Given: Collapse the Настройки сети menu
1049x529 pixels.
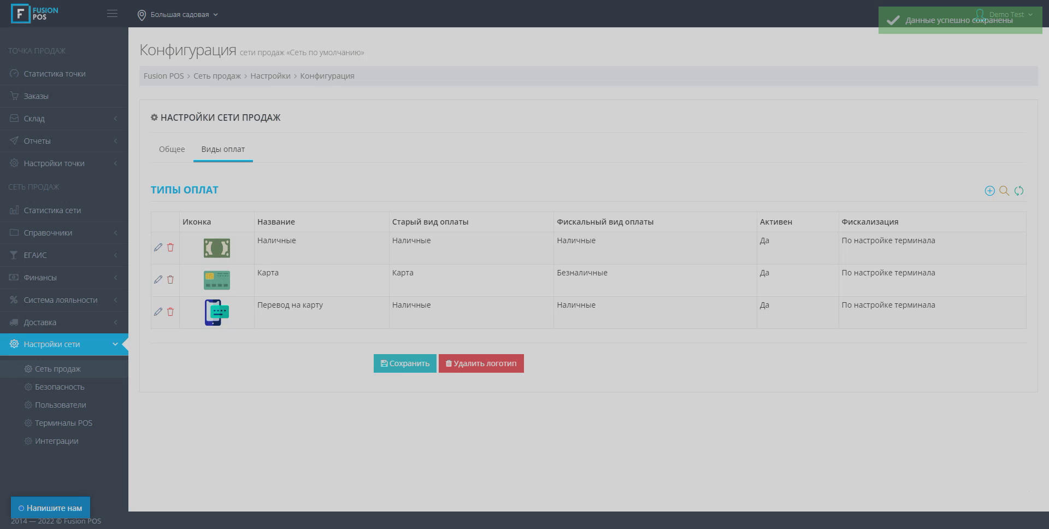Looking at the screenshot, I should [x=64, y=344].
